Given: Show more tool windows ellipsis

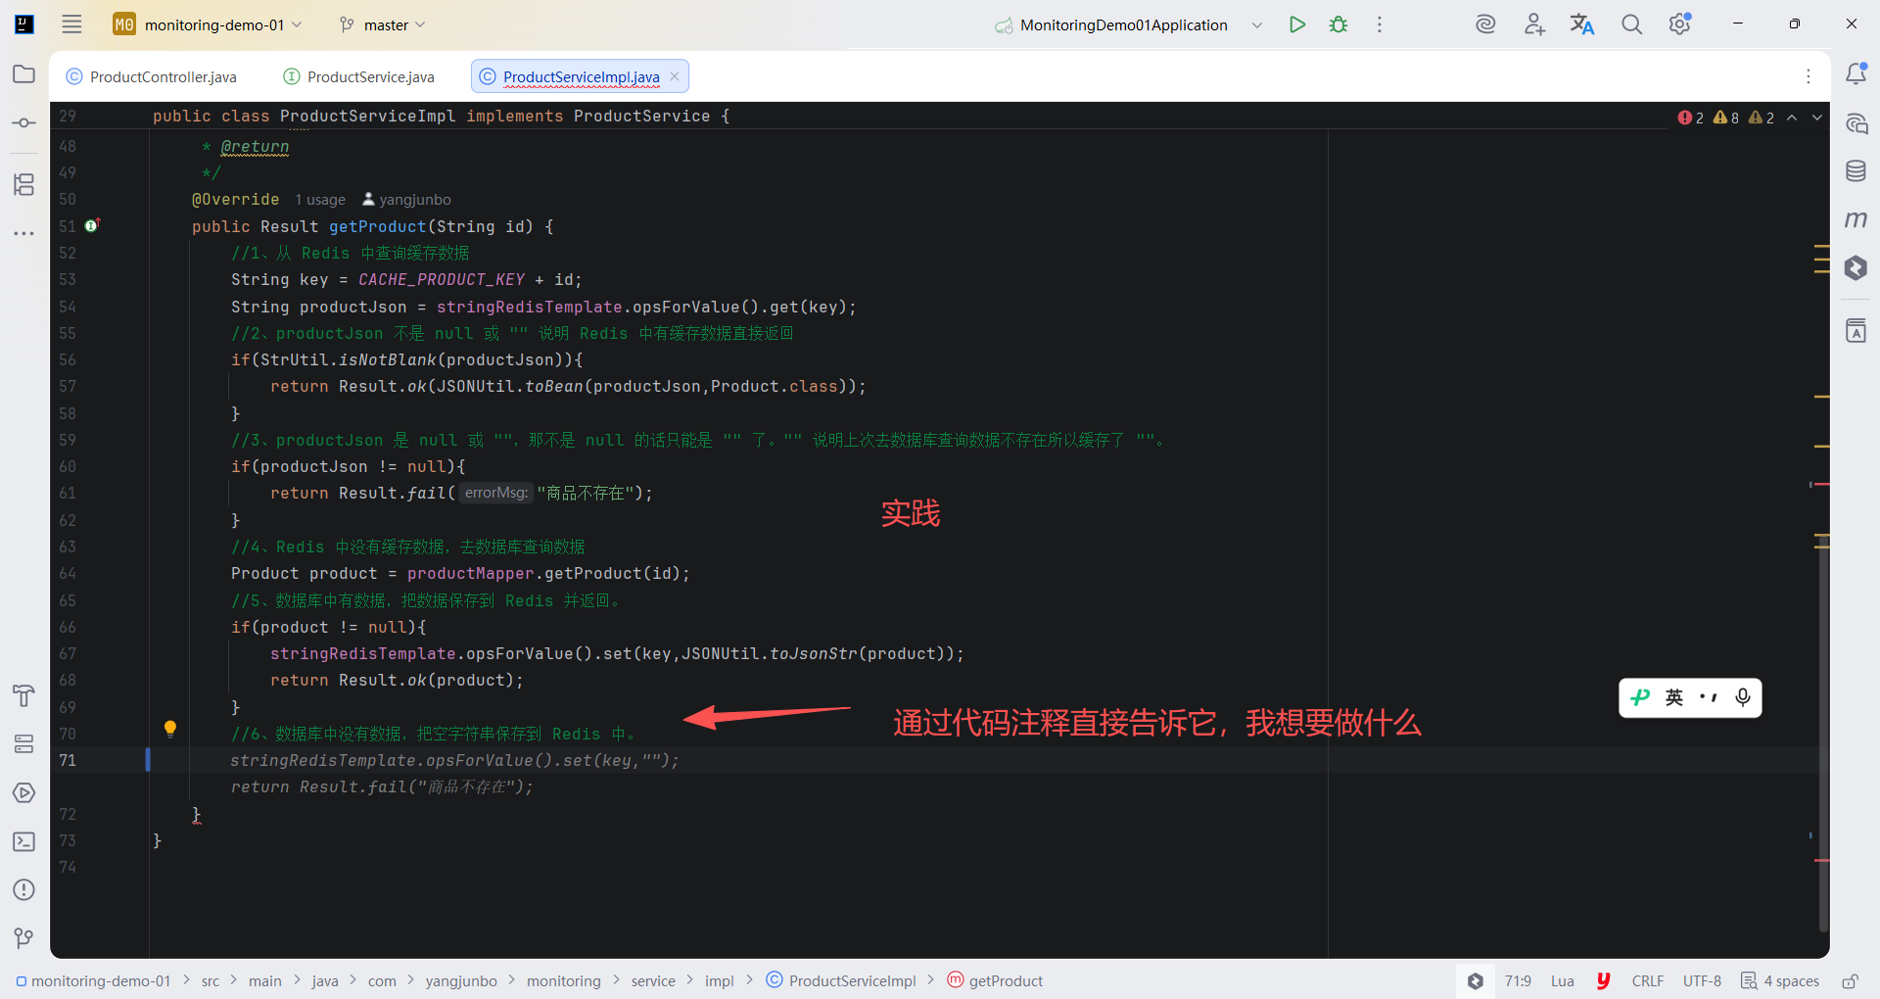Looking at the screenshot, I should [x=24, y=233].
